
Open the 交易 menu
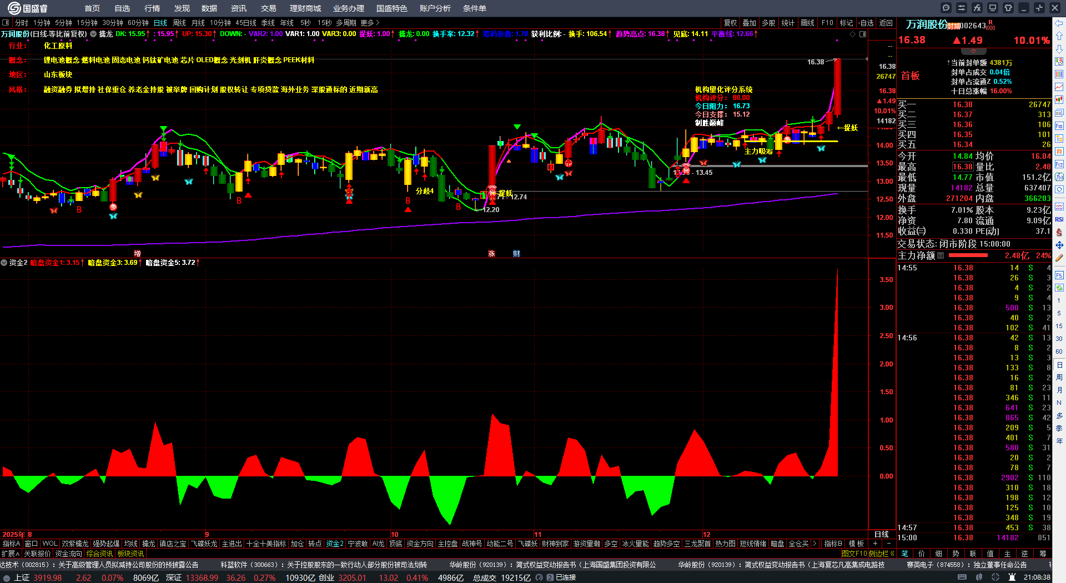tap(269, 8)
